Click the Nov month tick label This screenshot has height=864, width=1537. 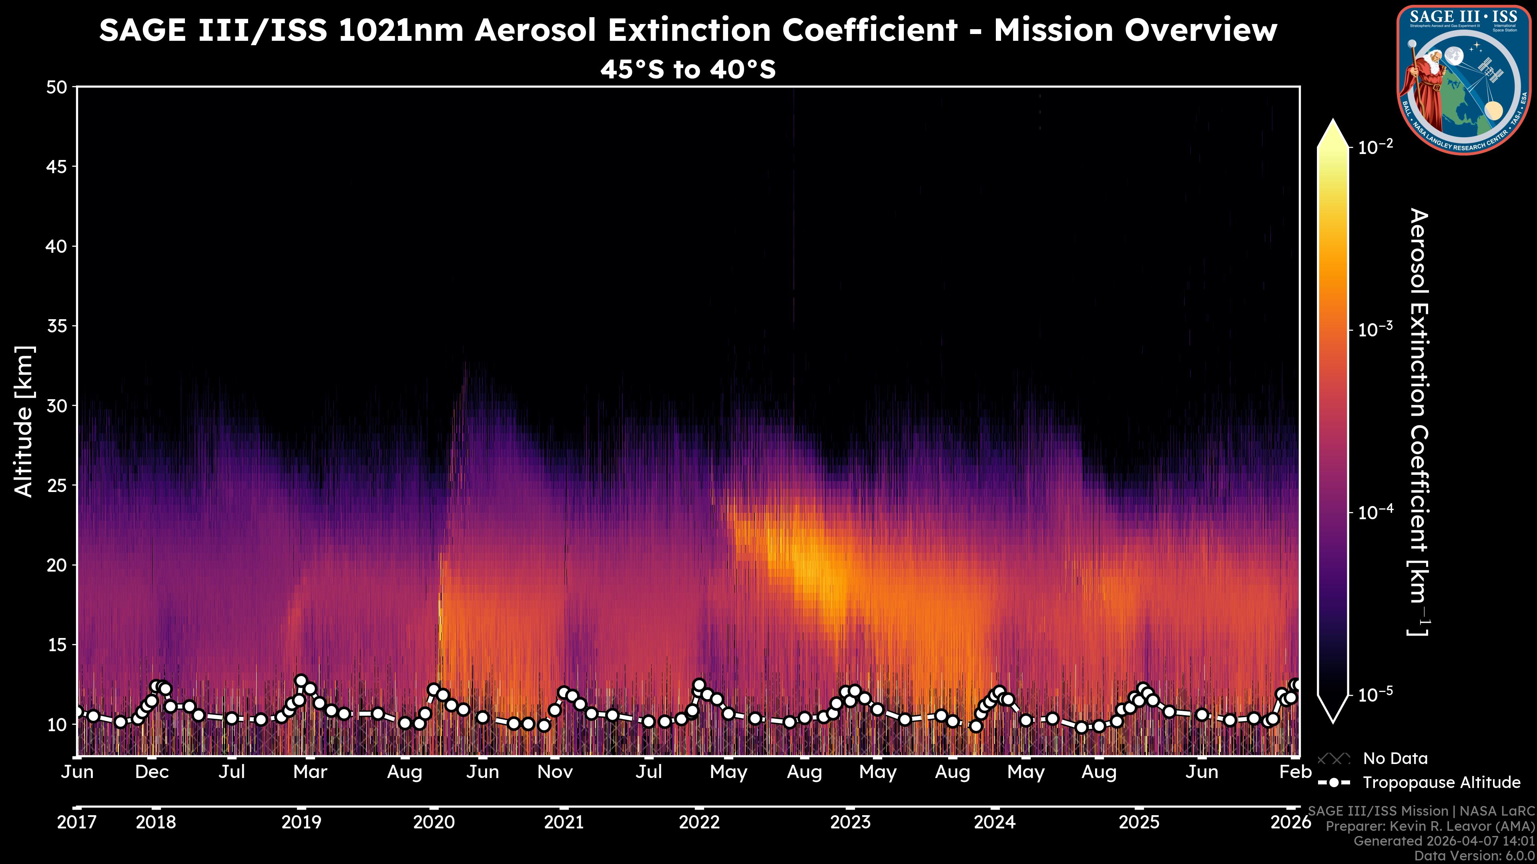[555, 772]
